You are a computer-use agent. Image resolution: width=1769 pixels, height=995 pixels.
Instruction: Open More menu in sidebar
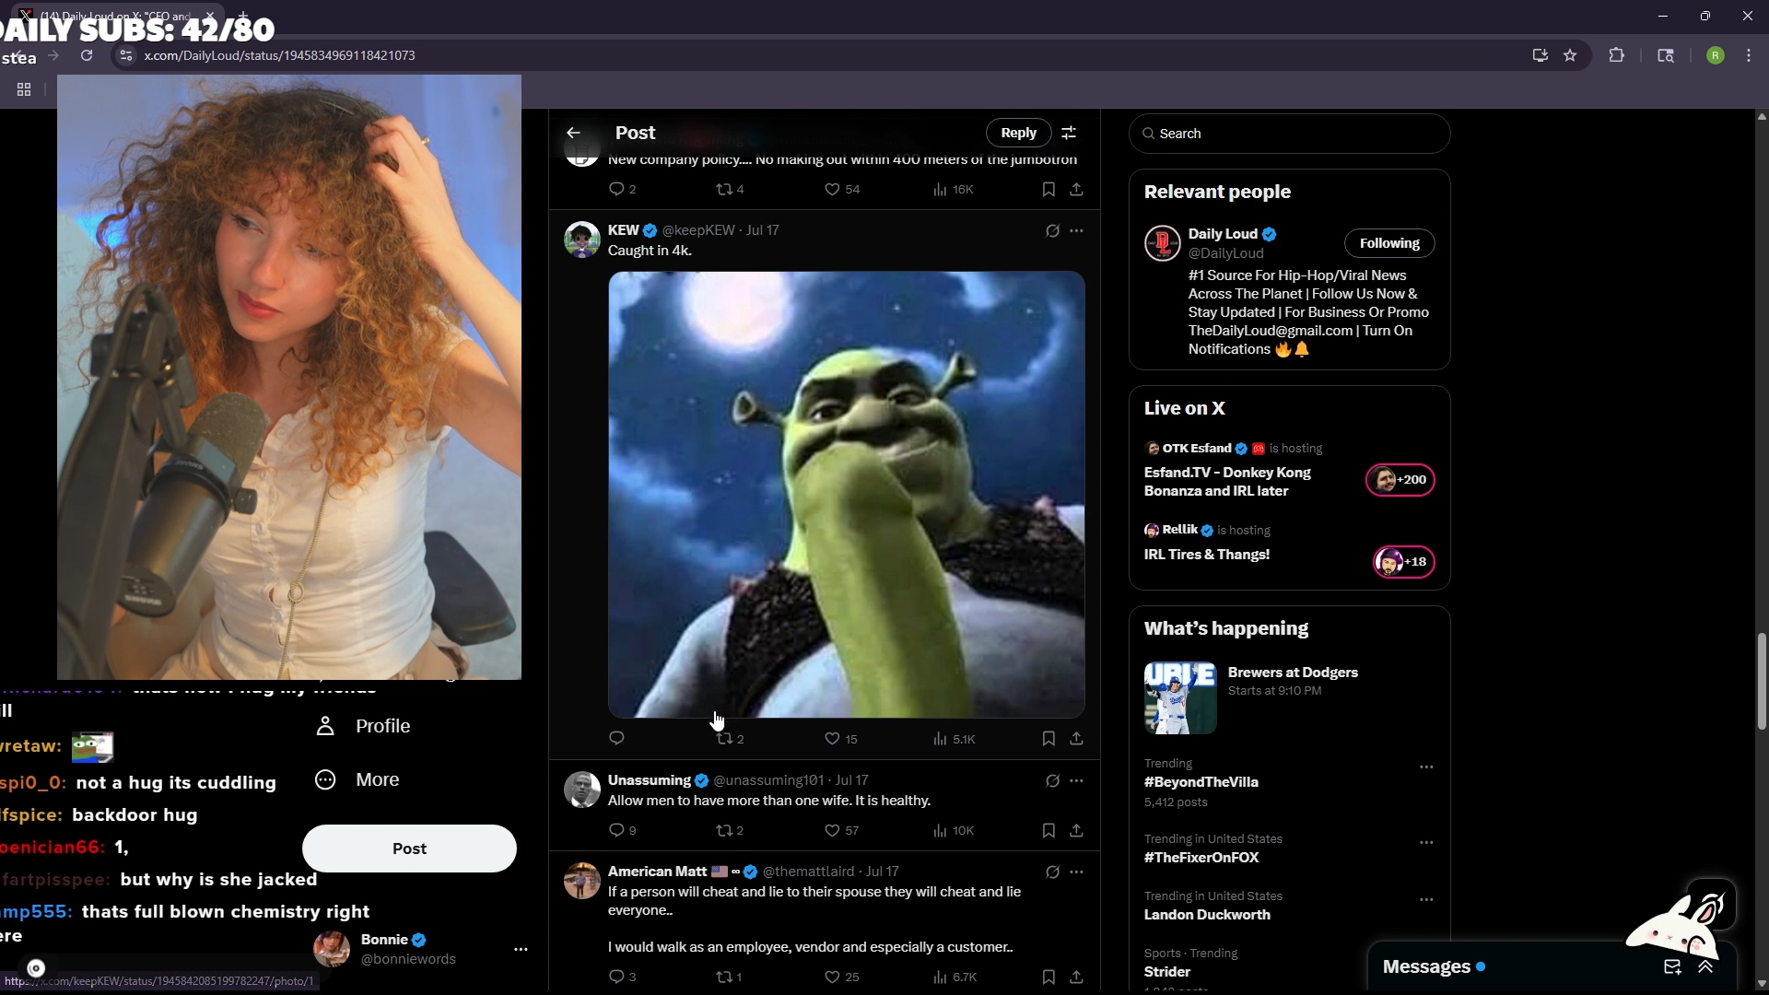pos(358,779)
